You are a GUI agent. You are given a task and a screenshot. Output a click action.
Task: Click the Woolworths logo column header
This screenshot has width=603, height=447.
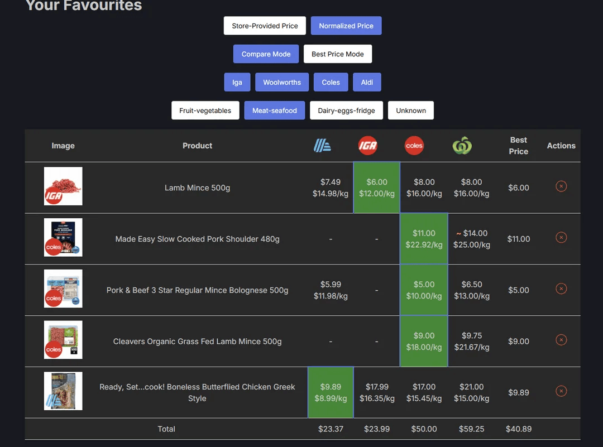(462, 146)
